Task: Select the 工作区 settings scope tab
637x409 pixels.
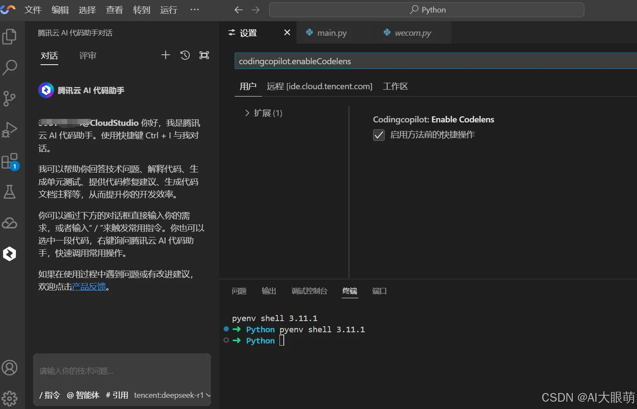Action: [395, 87]
